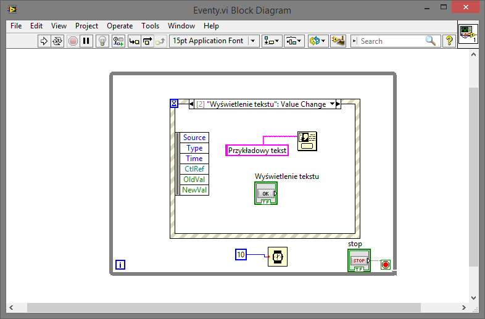Open the Tools menu

click(x=150, y=26)
